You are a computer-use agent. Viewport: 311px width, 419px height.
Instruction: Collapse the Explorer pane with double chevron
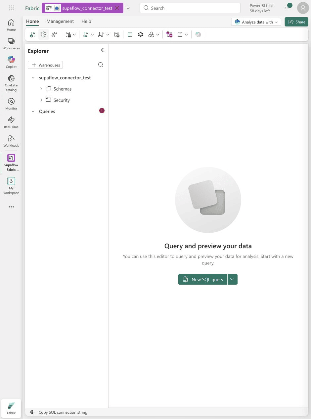click(103, 50)
